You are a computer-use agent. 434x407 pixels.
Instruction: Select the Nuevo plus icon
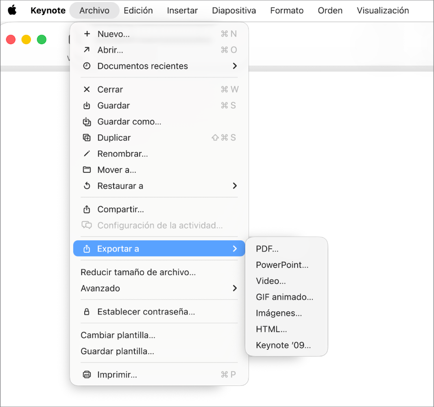[87, 34]
